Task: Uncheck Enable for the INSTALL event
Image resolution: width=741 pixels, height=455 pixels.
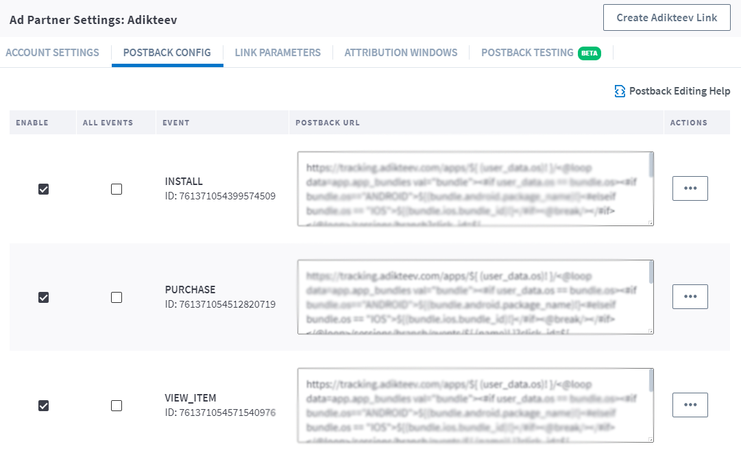Action: click(43, 189)
